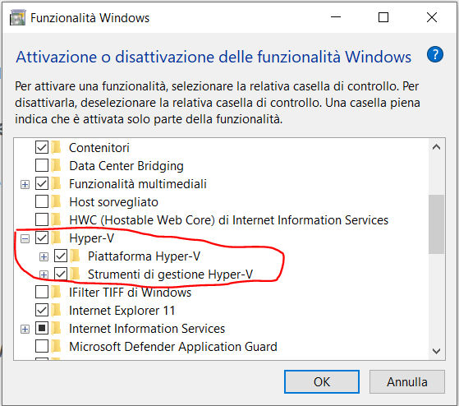The height and width of the screenshot is (406, 459).
Task: Click the scroll down arrow of the list
Action: point(436,351)
